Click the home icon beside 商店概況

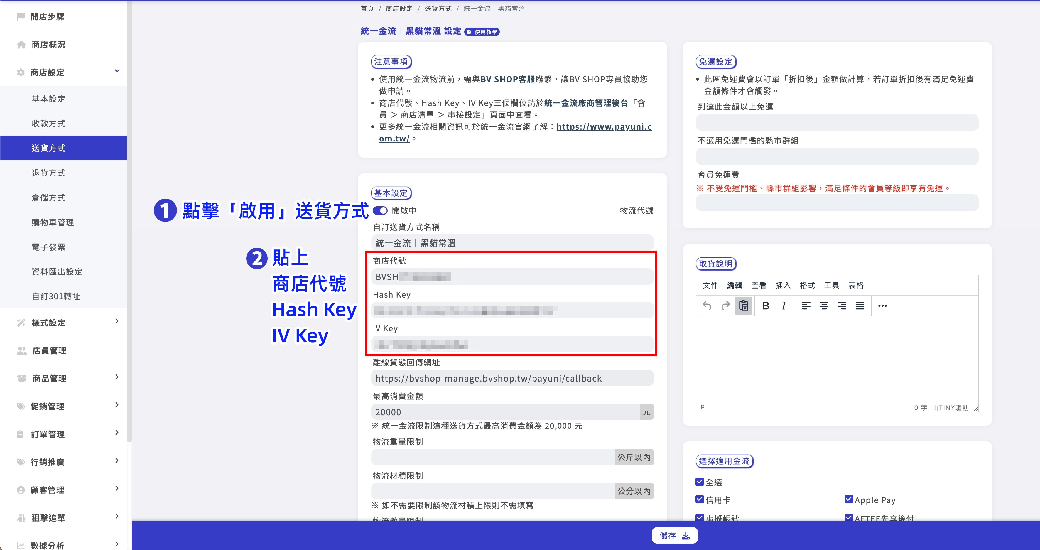click(21, 44)
